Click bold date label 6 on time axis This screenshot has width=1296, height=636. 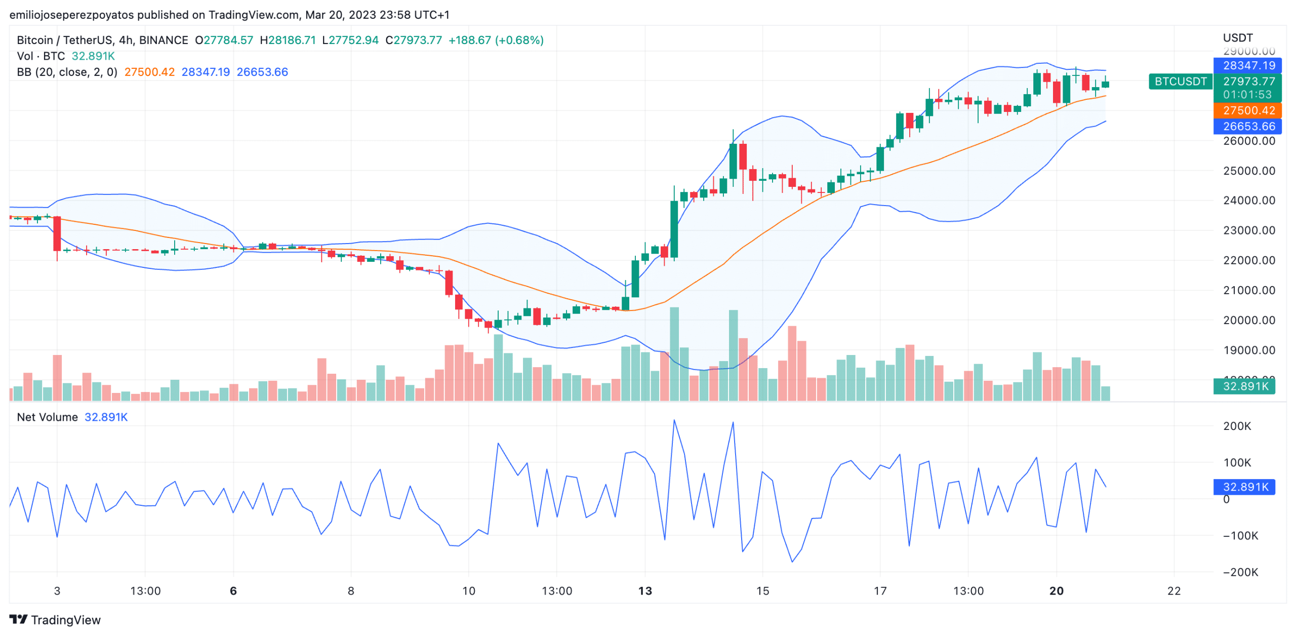(233, 590)
